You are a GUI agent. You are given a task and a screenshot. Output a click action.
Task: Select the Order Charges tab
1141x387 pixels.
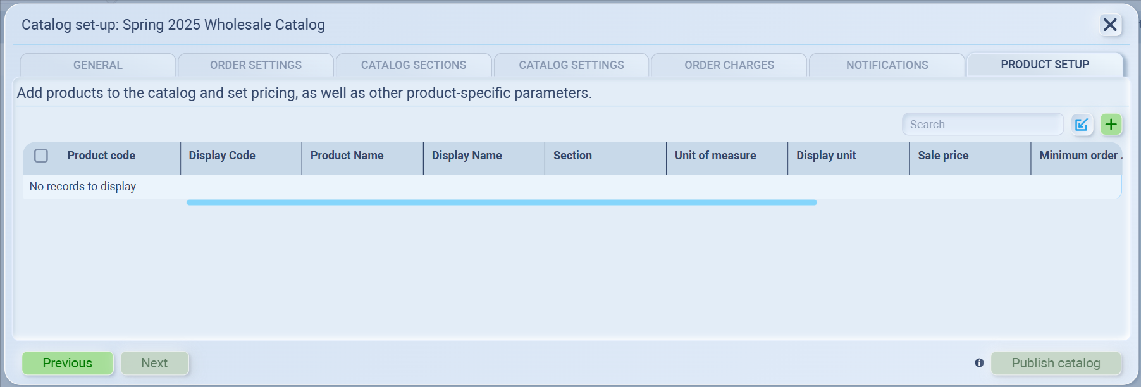pyautogui.click(x=729, y=65)
